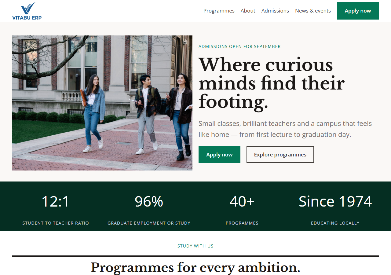Click "EDUCATING LOCALLY" caption

point(335,223)
